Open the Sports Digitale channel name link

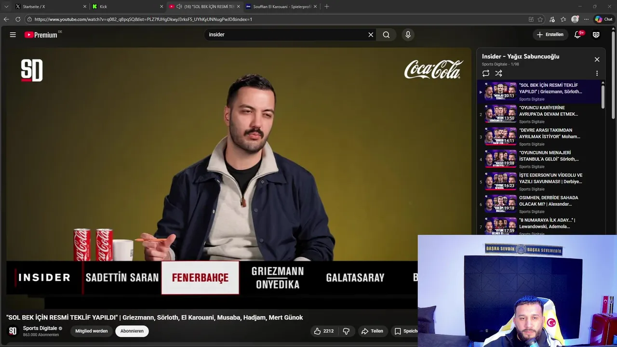point(40,328)
